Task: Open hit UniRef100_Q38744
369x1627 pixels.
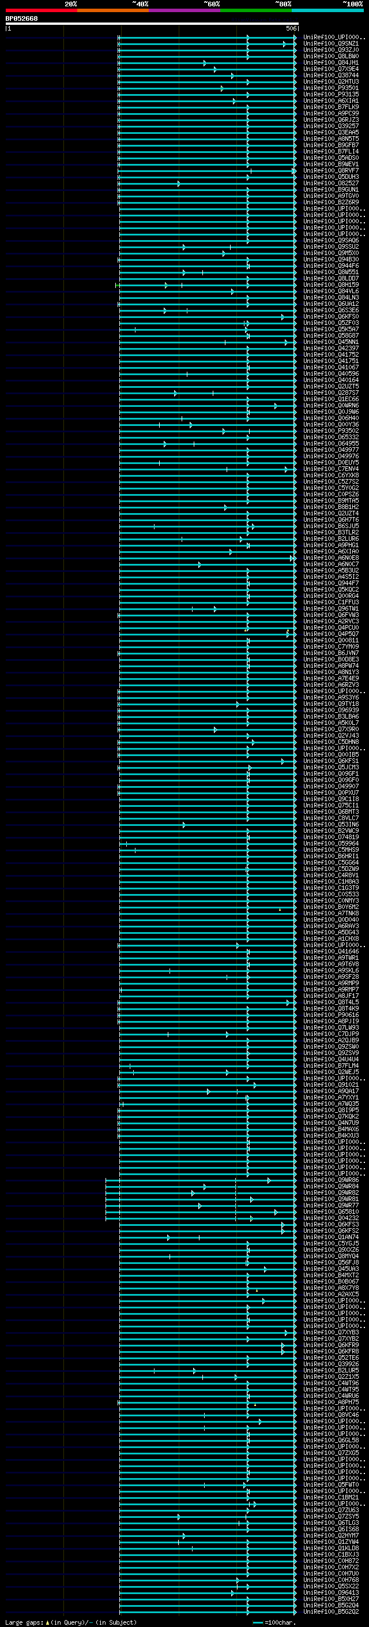Action: [x=331, y=75]
